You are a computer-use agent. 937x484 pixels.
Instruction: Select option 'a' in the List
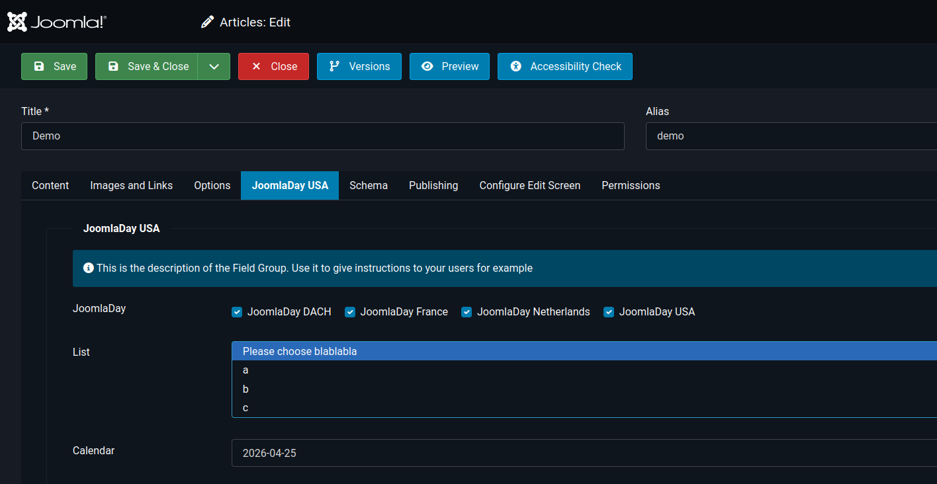584,370
